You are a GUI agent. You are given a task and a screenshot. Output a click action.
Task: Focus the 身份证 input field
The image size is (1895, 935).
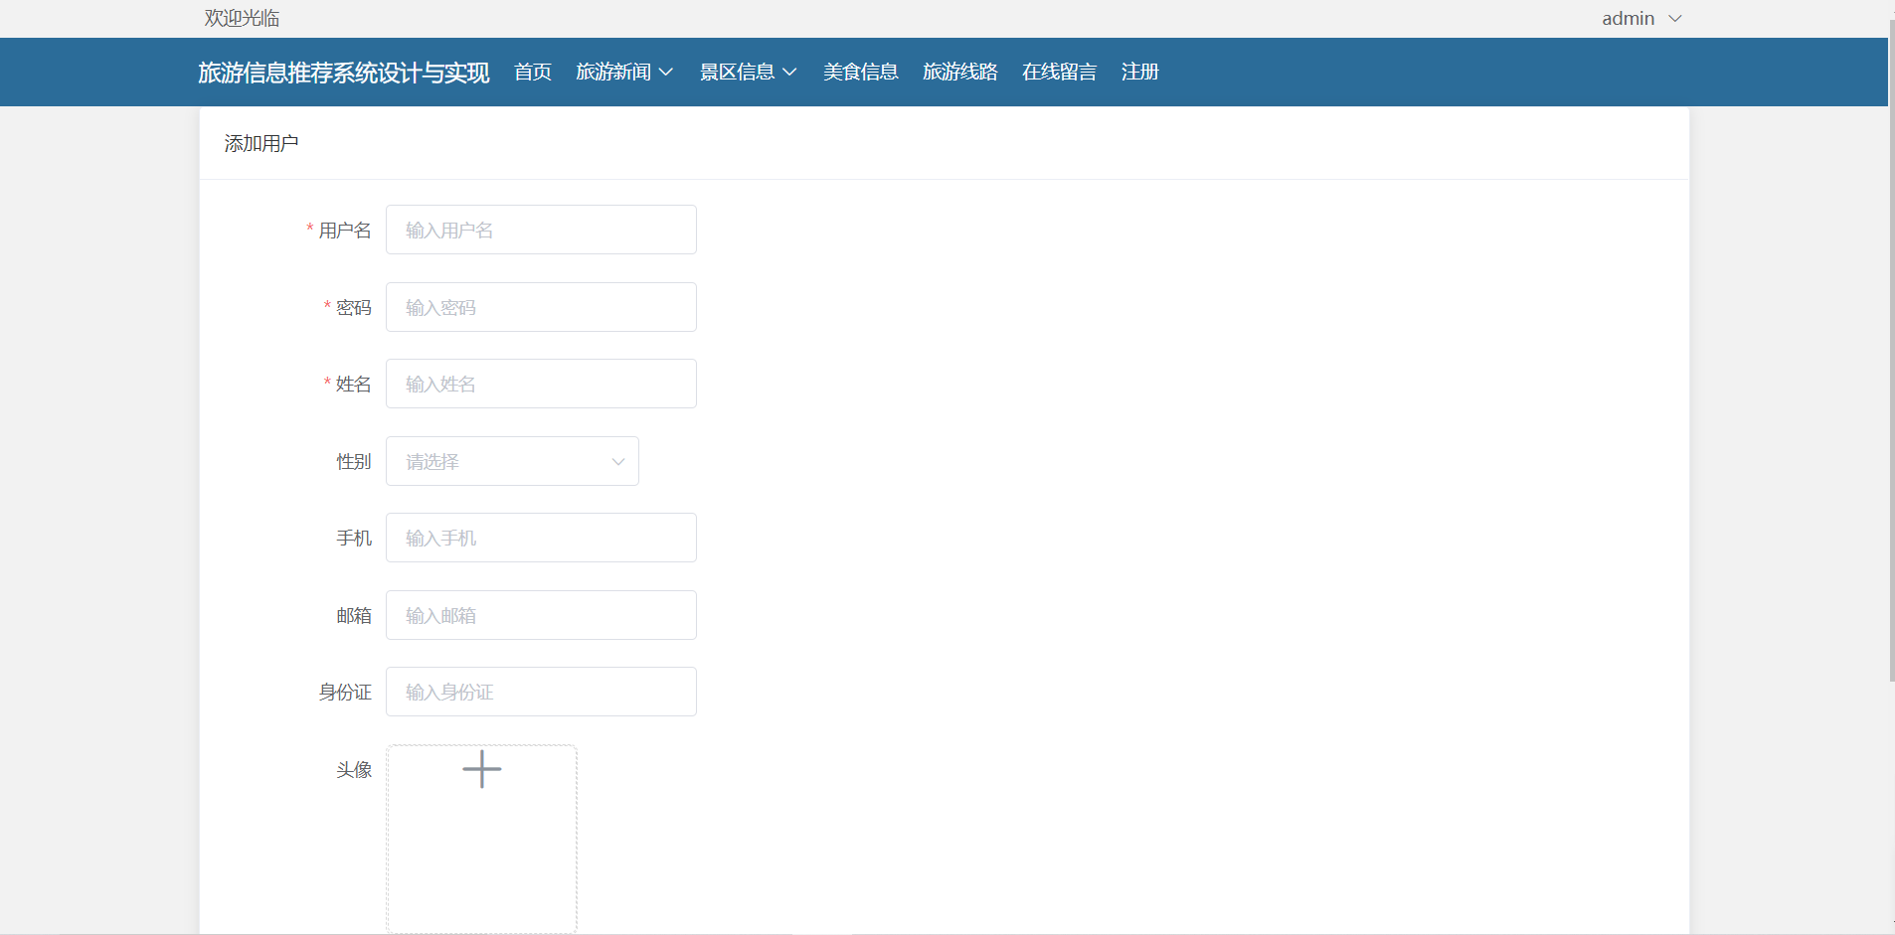[x=541, y=692]
